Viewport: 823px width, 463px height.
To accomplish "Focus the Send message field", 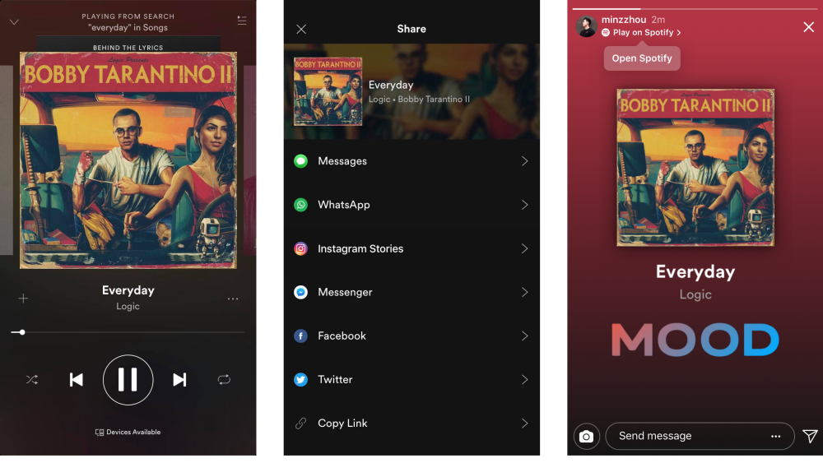I will click(x=700, y=436).
